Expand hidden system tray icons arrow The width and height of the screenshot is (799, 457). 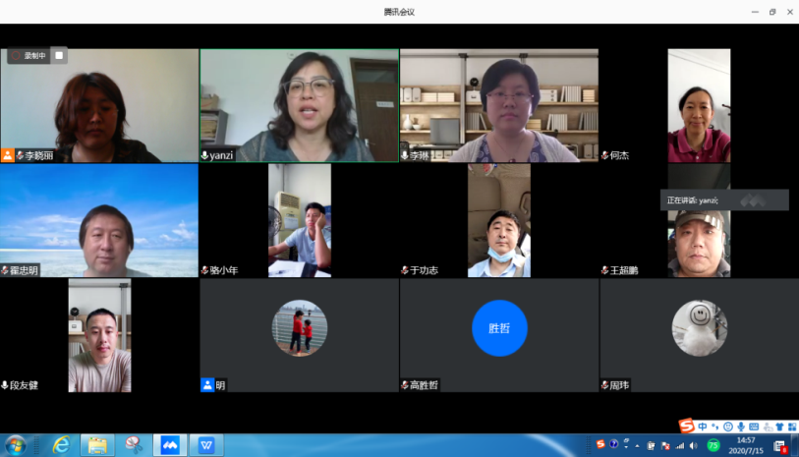tap(638, 445)
